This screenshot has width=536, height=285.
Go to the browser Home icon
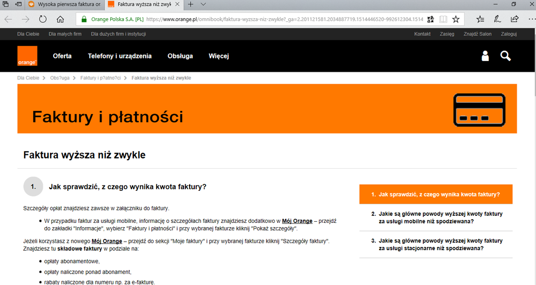(x=60, y=19)
